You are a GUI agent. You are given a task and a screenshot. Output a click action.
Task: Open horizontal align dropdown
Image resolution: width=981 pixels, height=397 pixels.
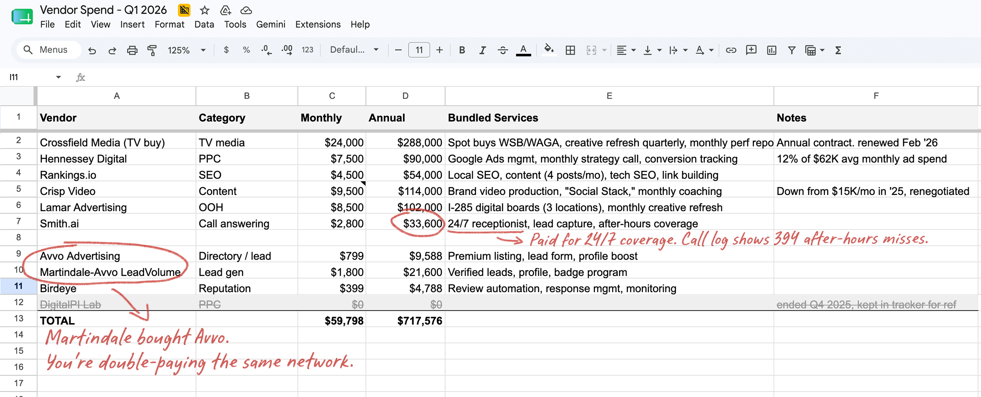pyautogui.click(x=626, y=50)
